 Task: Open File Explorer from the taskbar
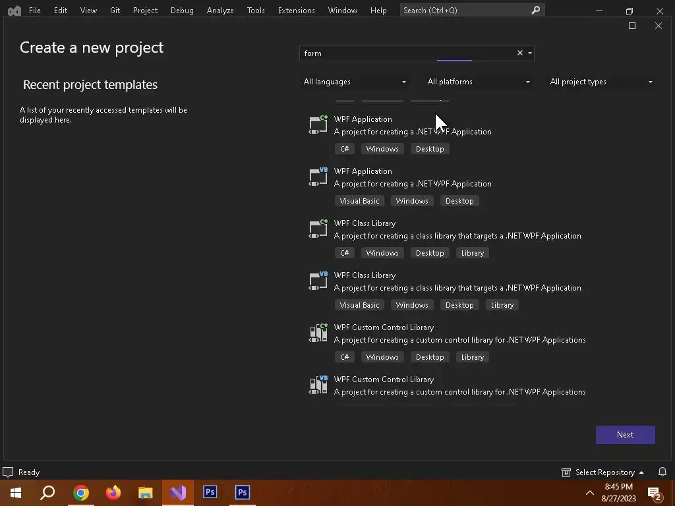[x=146, y=493]
